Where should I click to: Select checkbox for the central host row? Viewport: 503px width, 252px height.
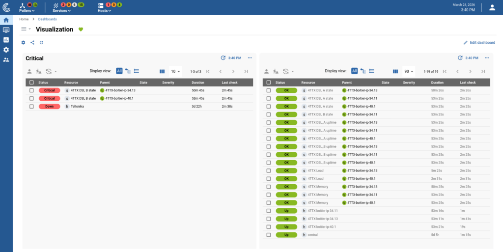269,235
